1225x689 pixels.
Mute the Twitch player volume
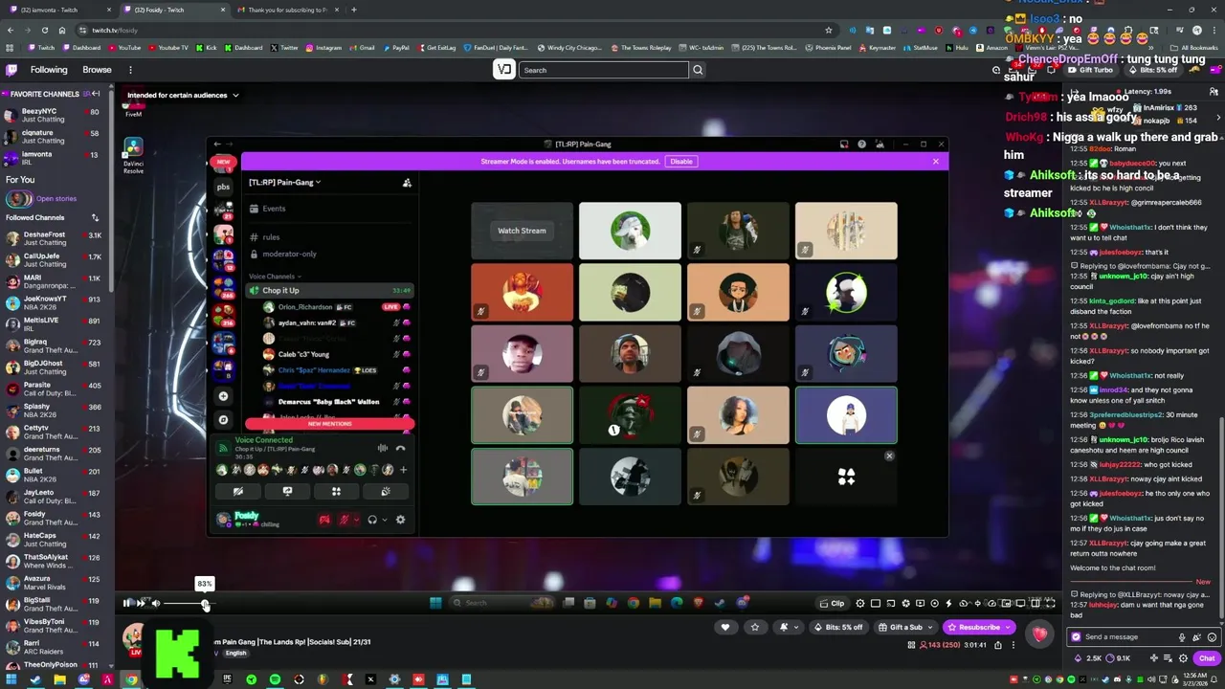(155, 603)
